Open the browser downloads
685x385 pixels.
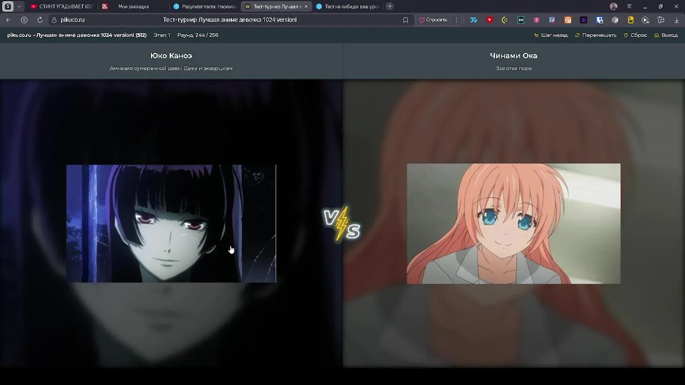(x=676, y=20)
